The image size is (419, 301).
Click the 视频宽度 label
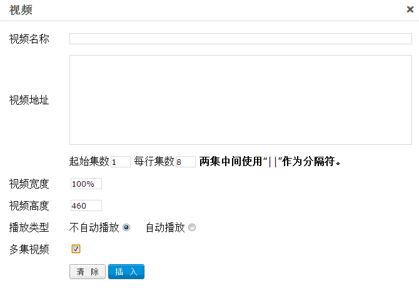coord(29,184)
